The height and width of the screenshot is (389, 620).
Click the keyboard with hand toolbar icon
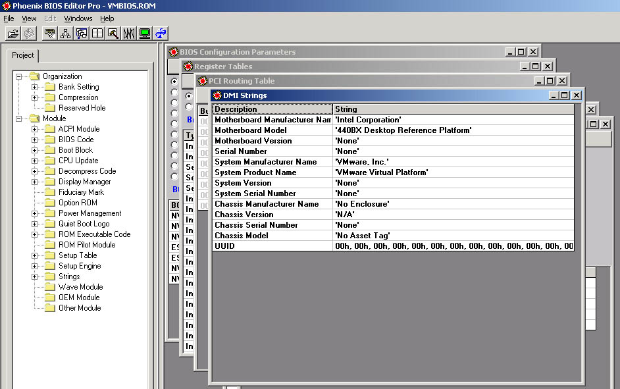49,33
